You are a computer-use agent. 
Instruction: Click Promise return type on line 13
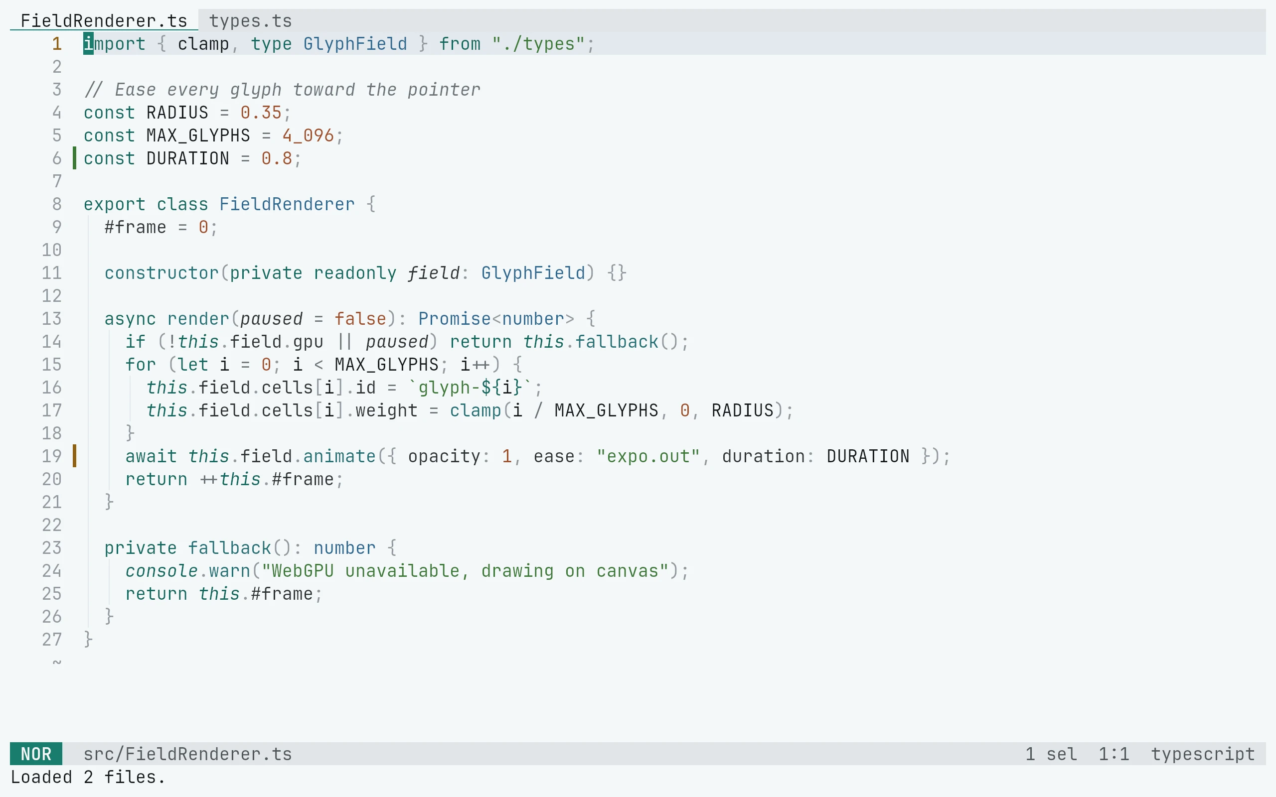tap(455, 318)
